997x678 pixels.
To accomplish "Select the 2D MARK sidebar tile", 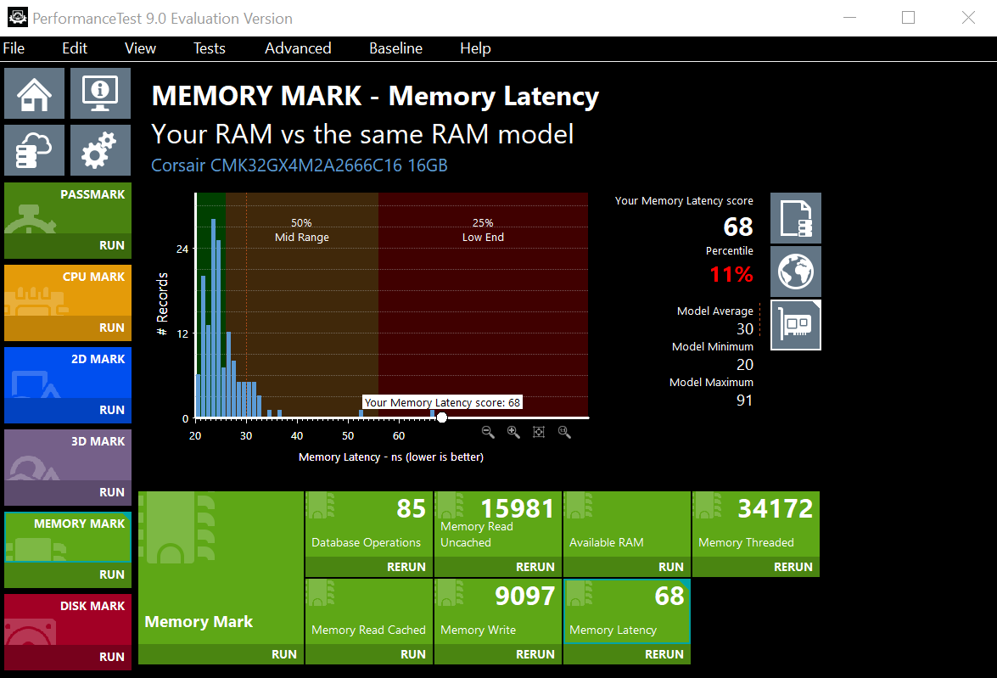I will [68, 373].
